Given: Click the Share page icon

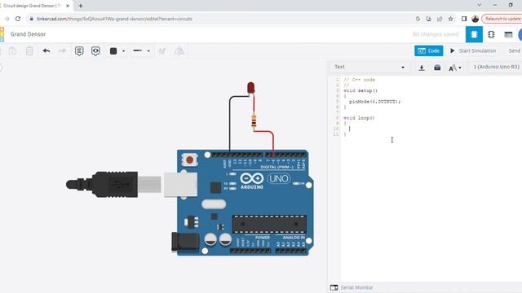Looking at the screenshot, I should (x=440, y=19).
